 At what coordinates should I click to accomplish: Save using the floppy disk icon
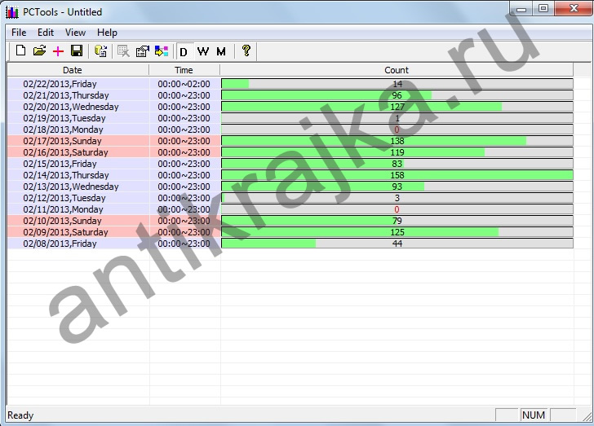tap(77, 51)
